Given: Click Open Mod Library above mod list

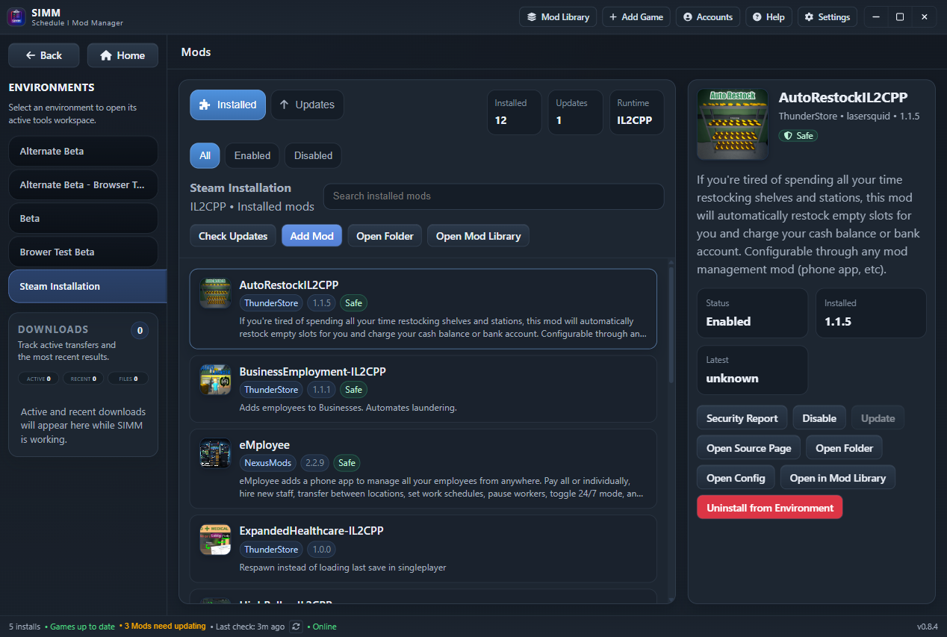Looking at the screenshot, I should [478, 236].
